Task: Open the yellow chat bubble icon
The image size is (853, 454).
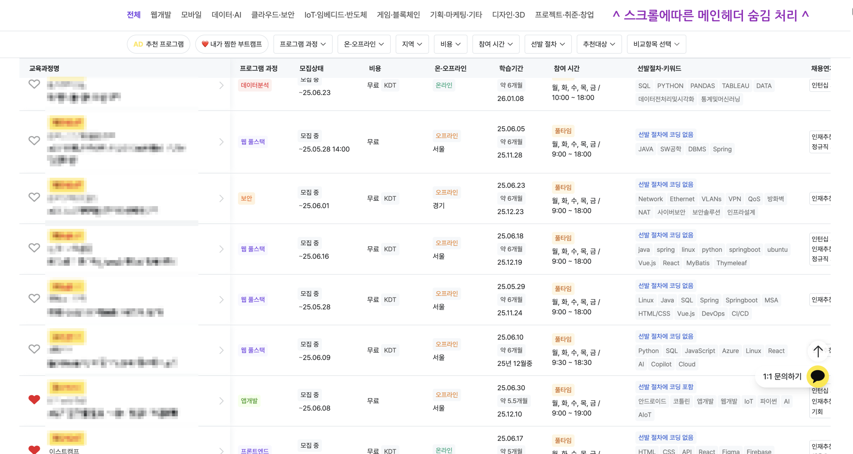Action: 817,376
